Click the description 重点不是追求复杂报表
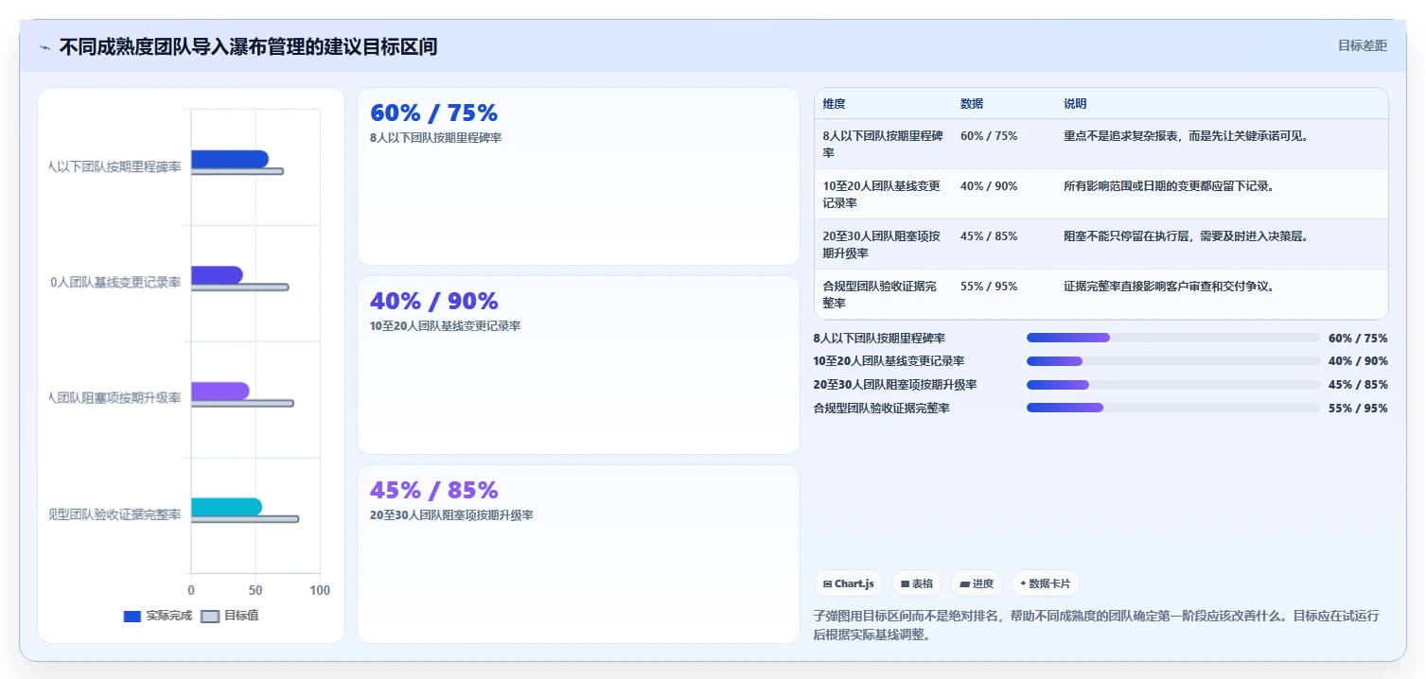 (1187, 135)
